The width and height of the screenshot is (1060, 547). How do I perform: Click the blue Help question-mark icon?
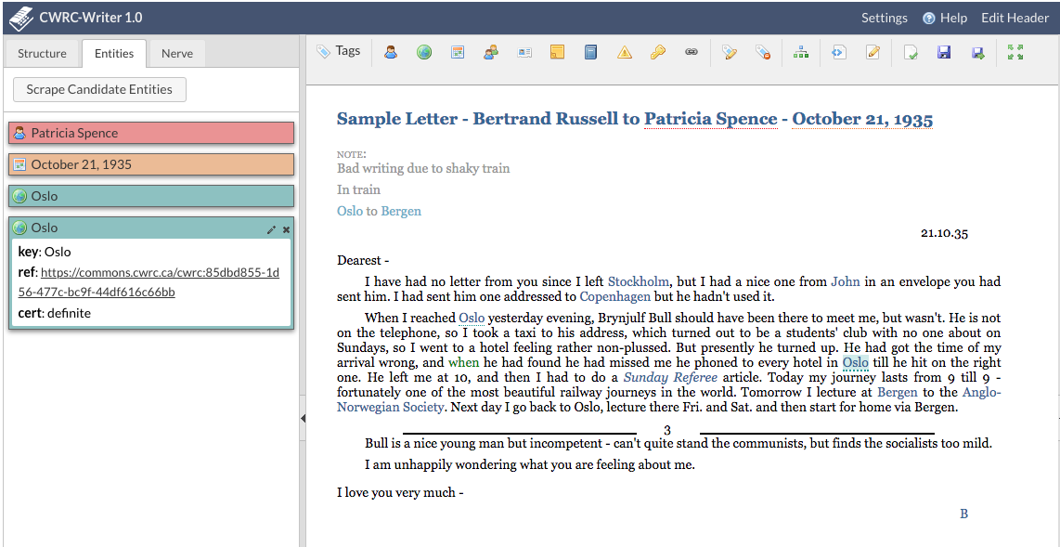(929, 19)
